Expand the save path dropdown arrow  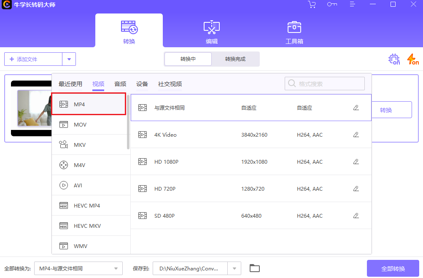coord(234,269)
